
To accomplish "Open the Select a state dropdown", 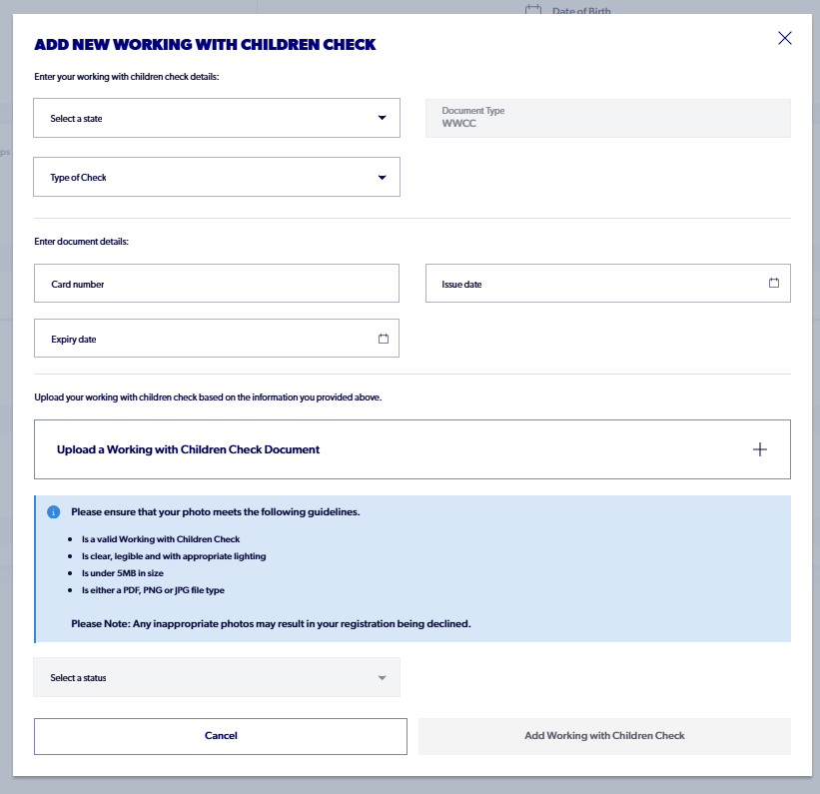I will pyautogui.click(x=217, y=118).
